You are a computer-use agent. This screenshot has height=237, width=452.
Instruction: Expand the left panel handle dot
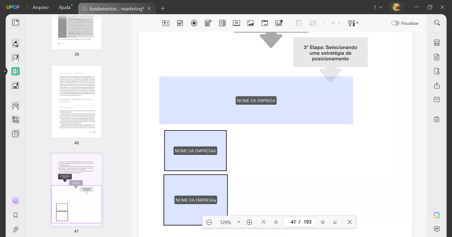[5, 71]
